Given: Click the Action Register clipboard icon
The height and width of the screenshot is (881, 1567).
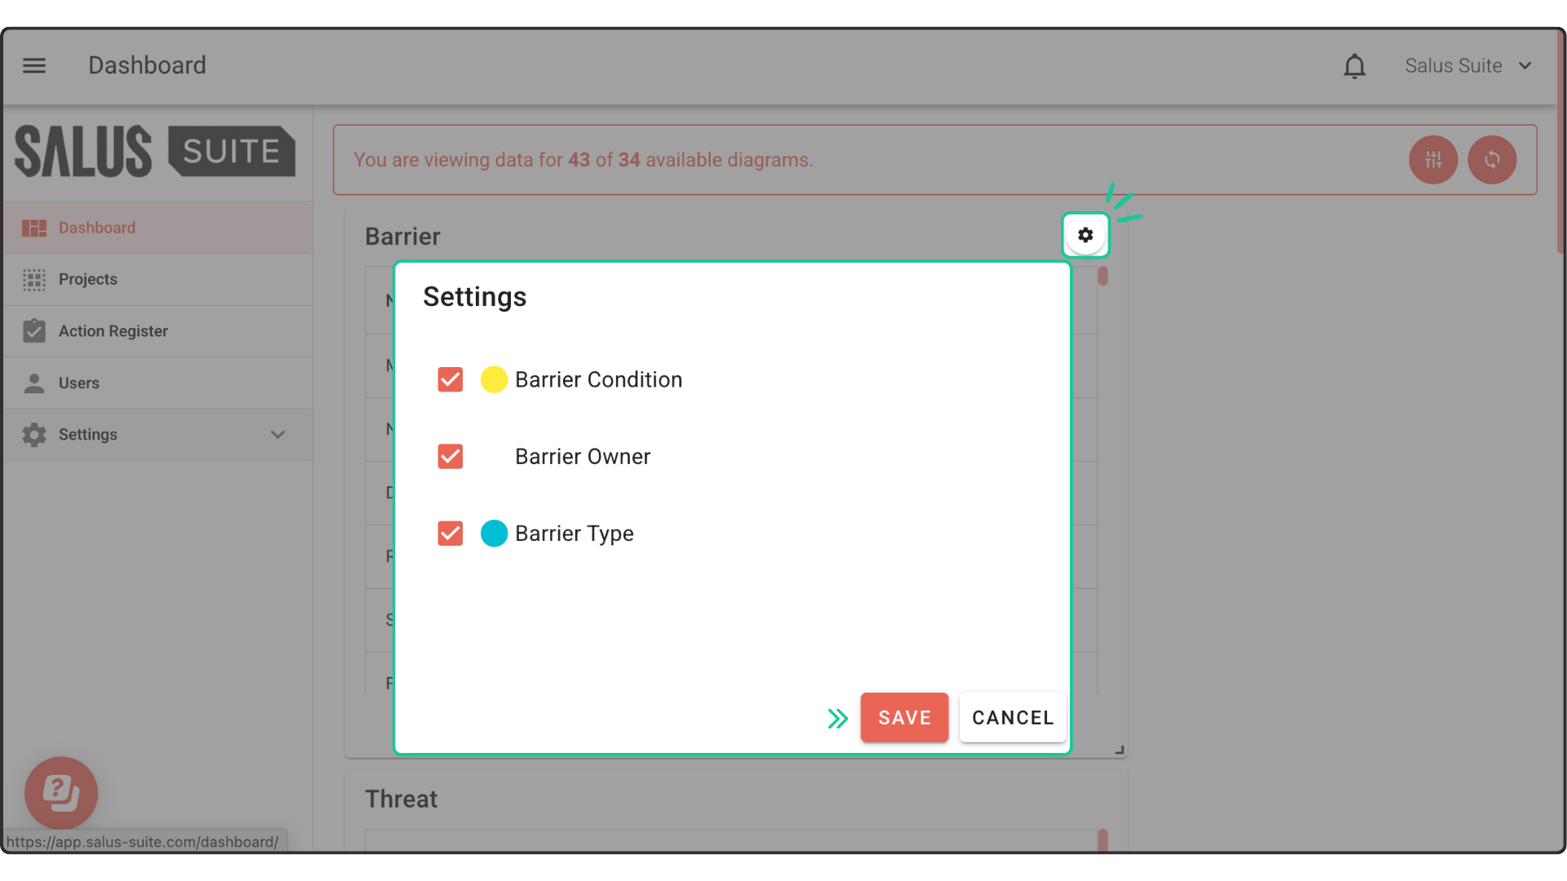Looking at the screenshot, I should tap(34, 331).
